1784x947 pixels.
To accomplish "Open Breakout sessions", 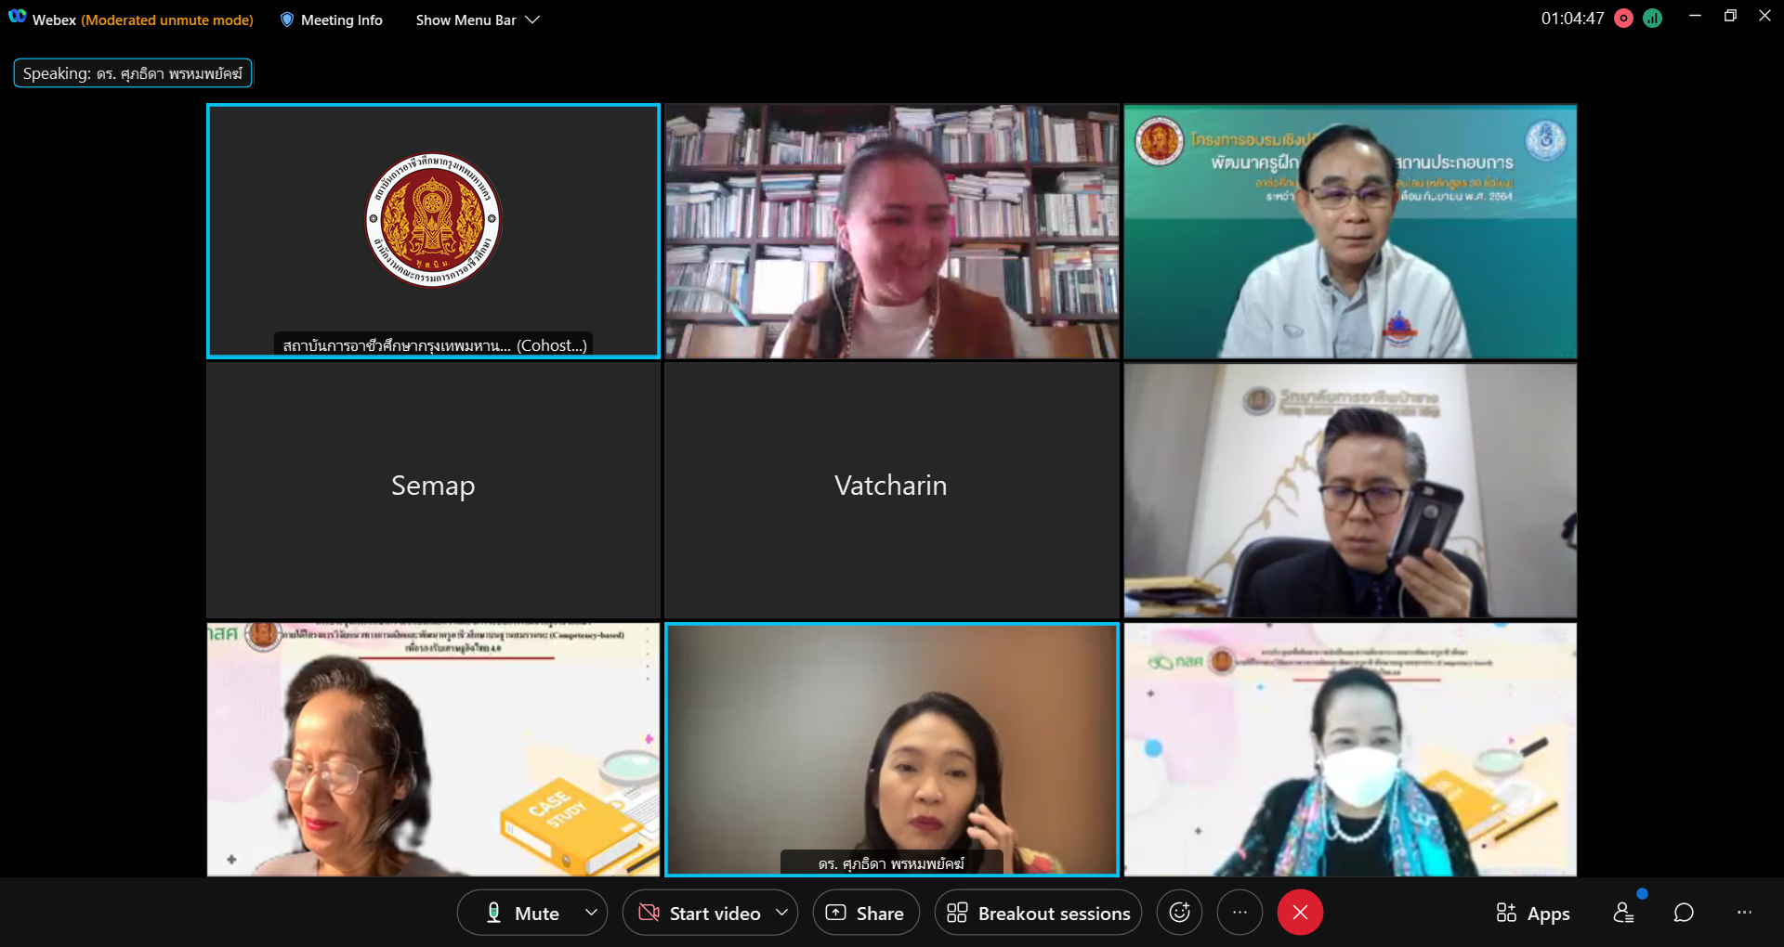I will (x=1038, y=914).
